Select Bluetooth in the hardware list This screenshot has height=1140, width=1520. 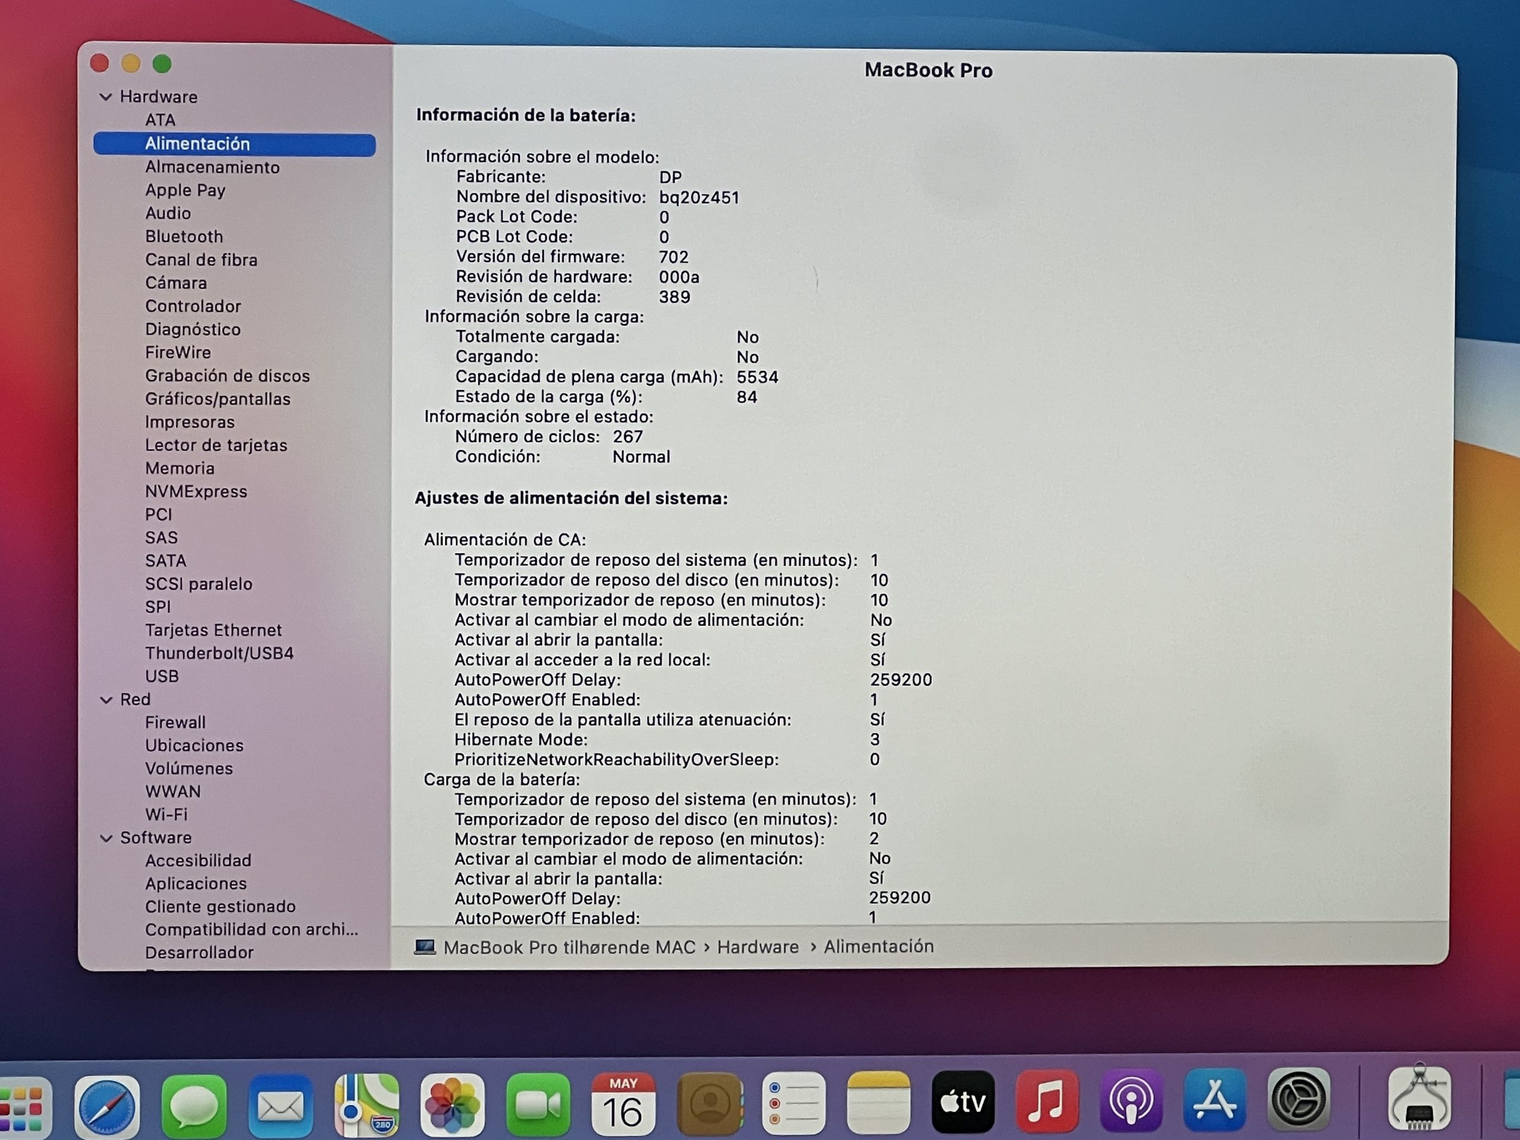pos(183,236)
